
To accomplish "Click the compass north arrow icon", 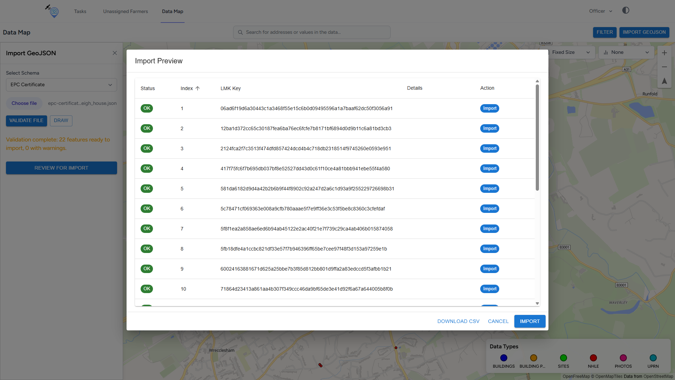I will pos(664,81).
